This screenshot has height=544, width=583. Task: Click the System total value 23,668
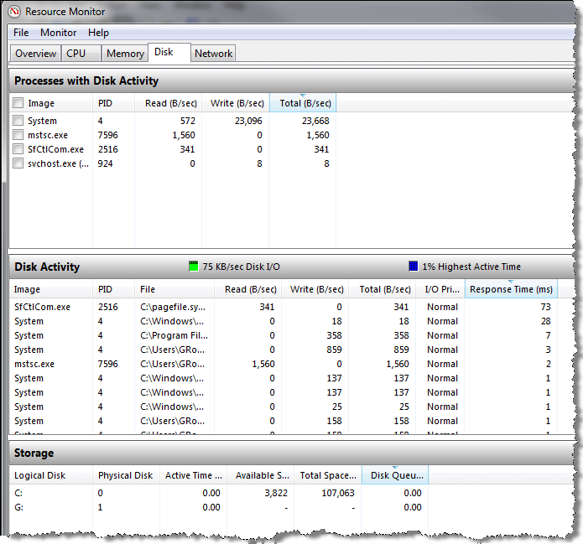(x=315, y=121)
